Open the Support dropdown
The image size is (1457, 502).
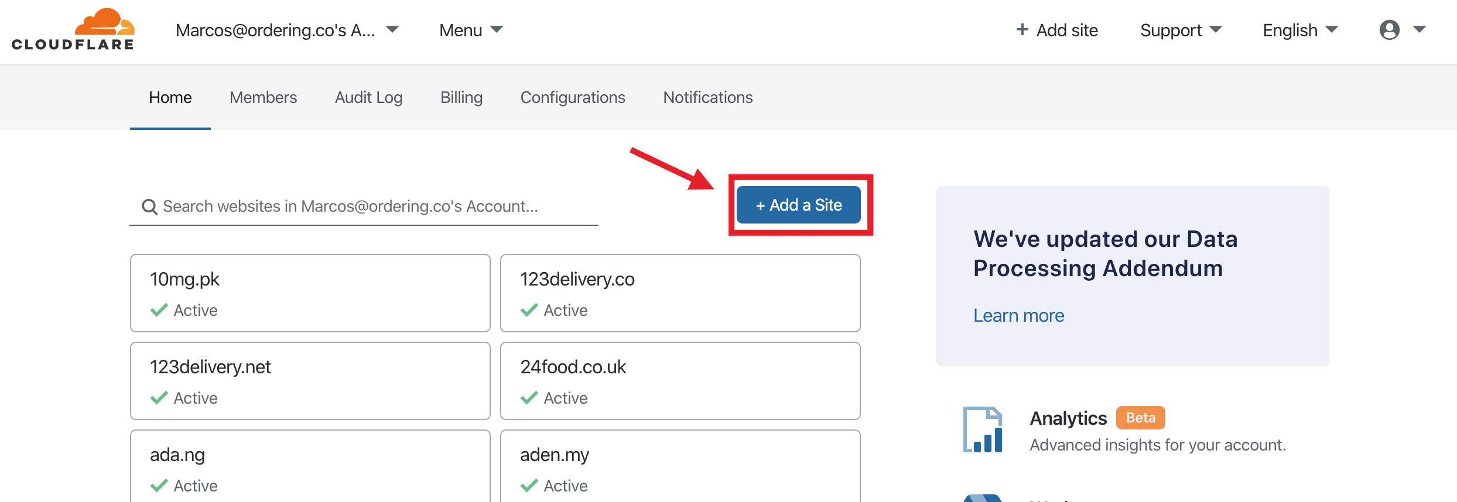click(x=1181, y=30)
